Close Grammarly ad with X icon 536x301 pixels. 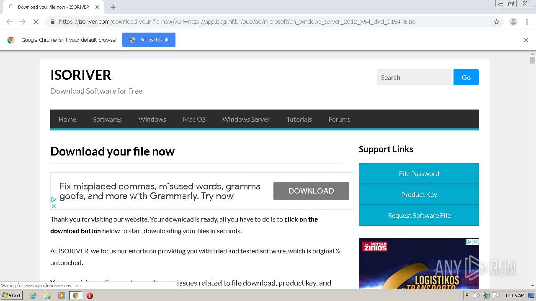pyautogui.click(x=54, y=206)
